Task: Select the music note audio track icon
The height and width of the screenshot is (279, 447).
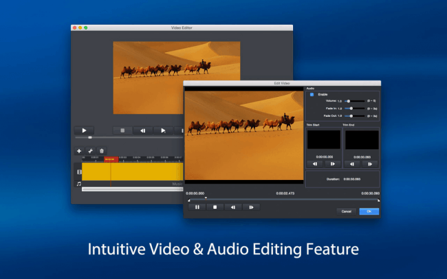Action: point(79,183)
